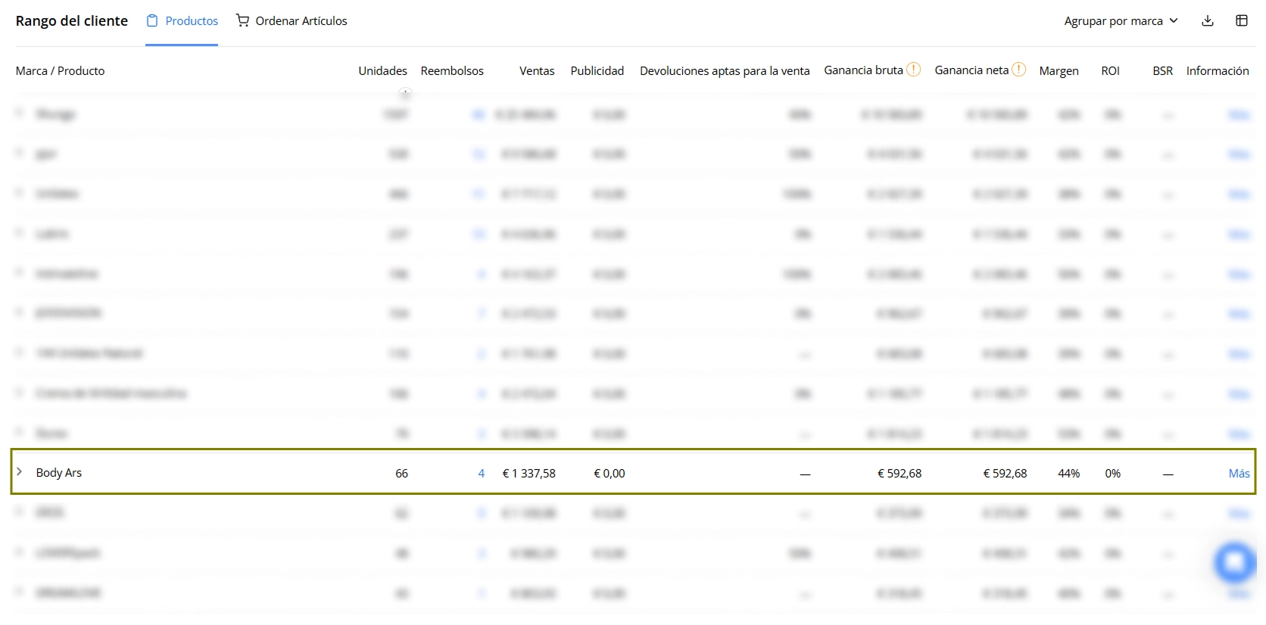Viewport: 1266px width, 625px height.
Task: Sort by the Margen column header
Action: (x=1059, y=70)
